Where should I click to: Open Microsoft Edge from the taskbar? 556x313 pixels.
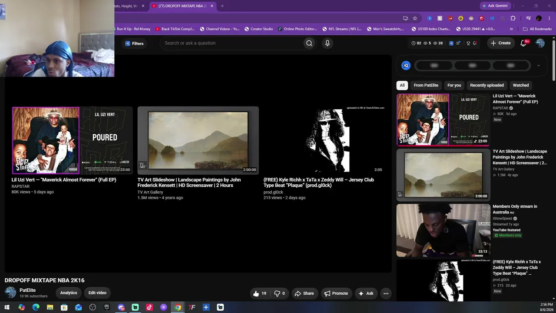click(x=36, y=307)
